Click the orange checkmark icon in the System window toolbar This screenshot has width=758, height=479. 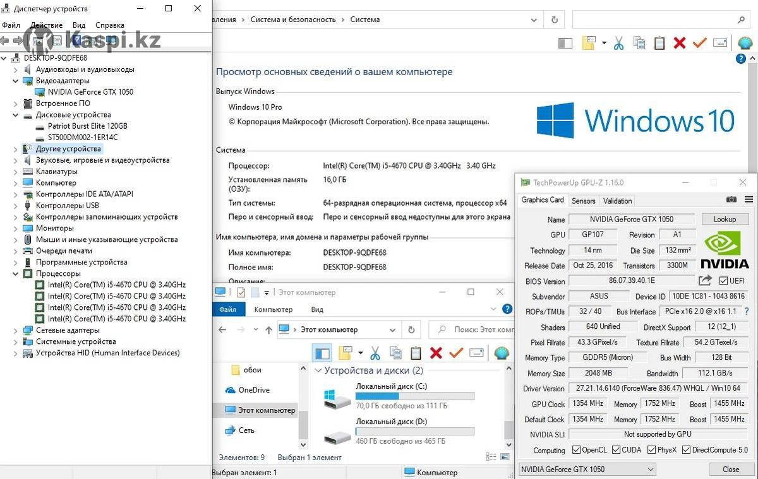coord(699,43)
